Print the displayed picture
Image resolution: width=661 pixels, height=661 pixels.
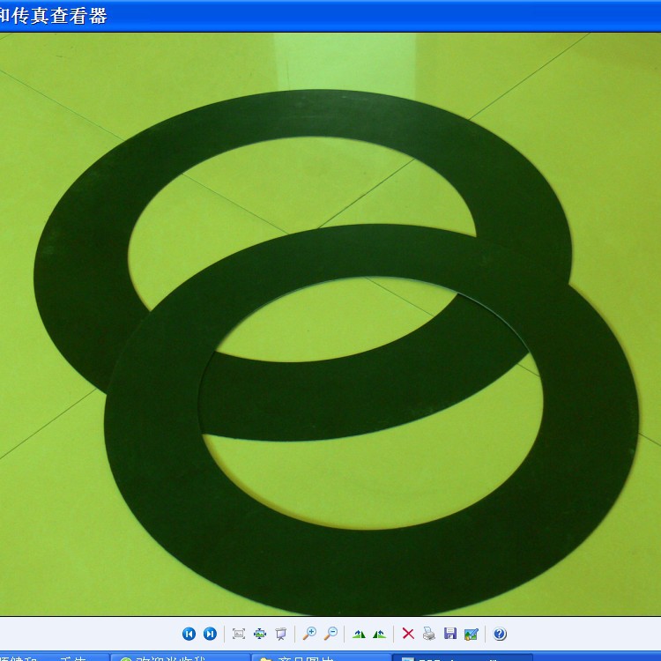point(429,634)
